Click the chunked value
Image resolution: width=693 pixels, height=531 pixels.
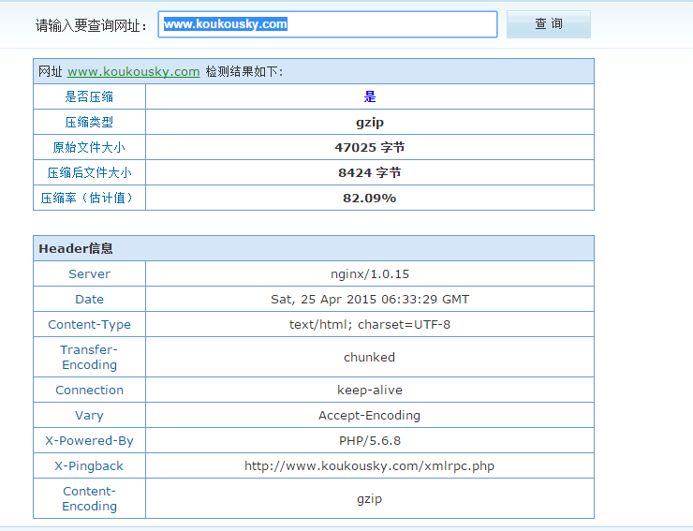click(370, 357)
